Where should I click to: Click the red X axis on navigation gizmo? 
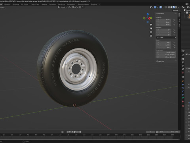coord(150,18)
